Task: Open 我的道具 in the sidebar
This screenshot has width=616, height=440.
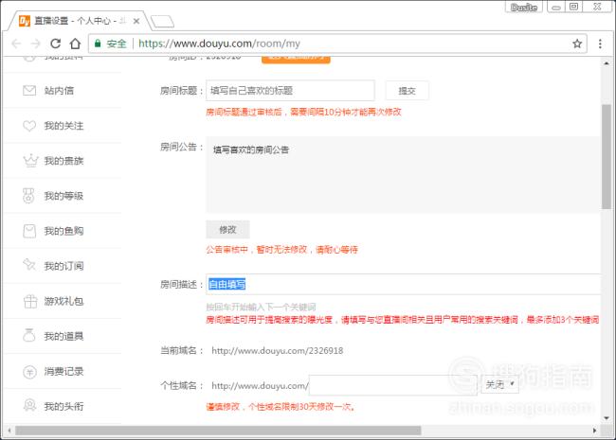Action: click(63, 336)
